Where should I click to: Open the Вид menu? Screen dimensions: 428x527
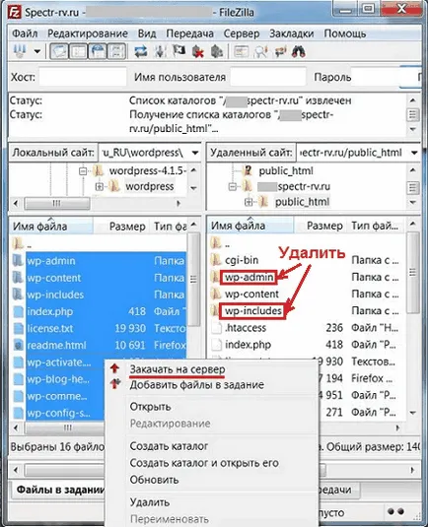pyautogui.click(x=147, y=33)
